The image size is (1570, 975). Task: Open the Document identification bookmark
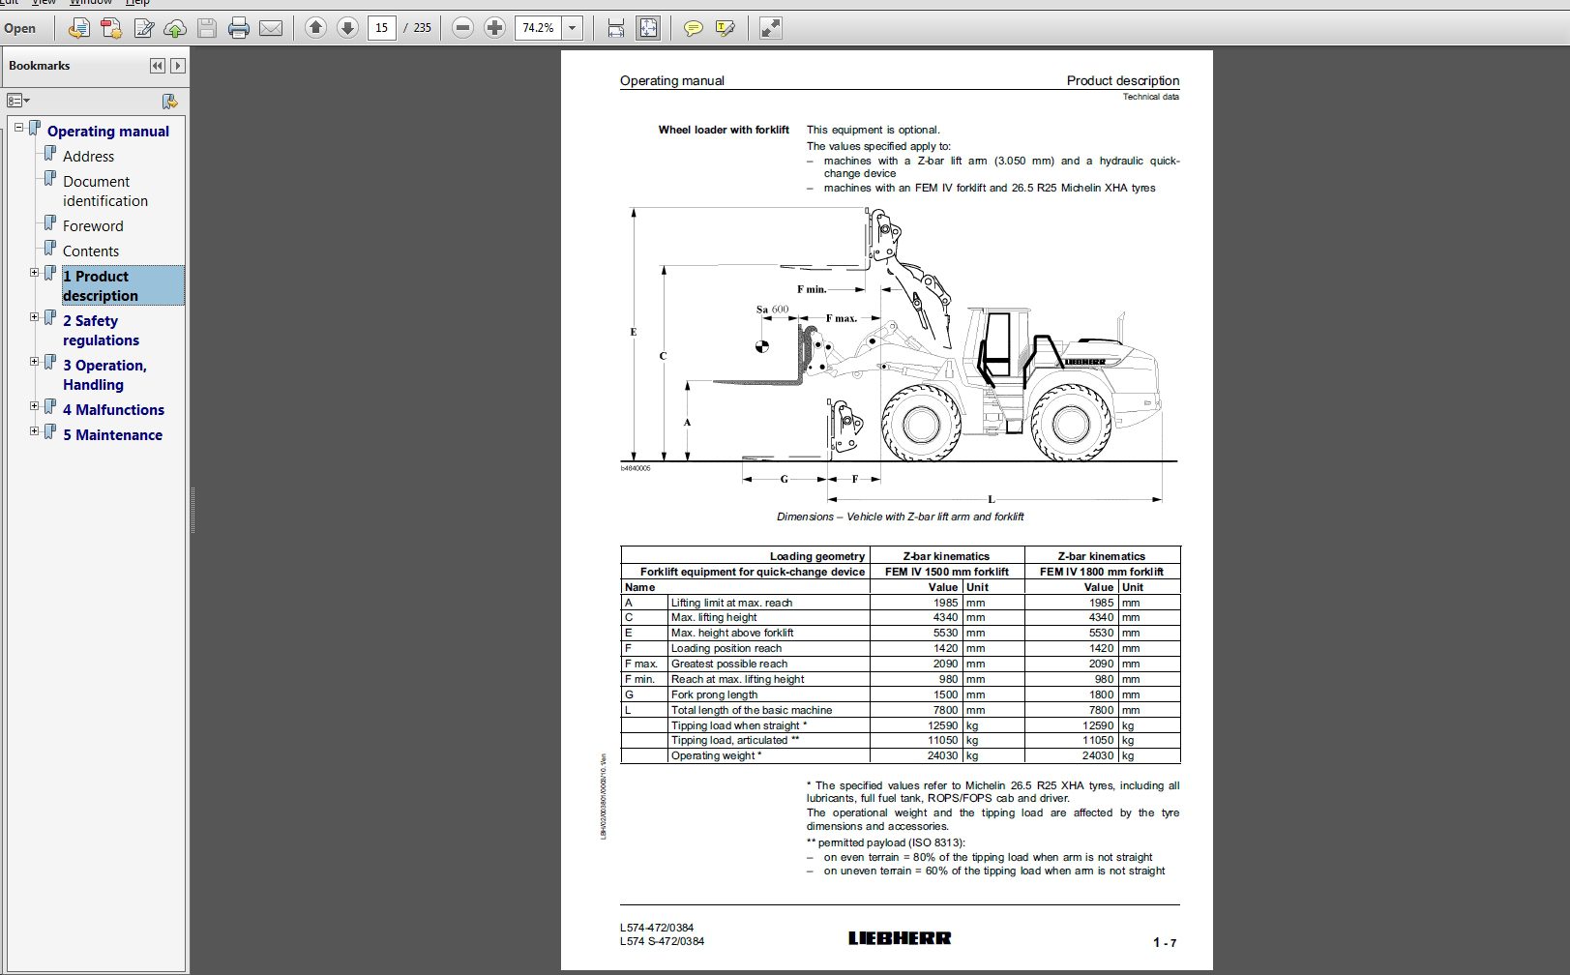click(105, 192)
